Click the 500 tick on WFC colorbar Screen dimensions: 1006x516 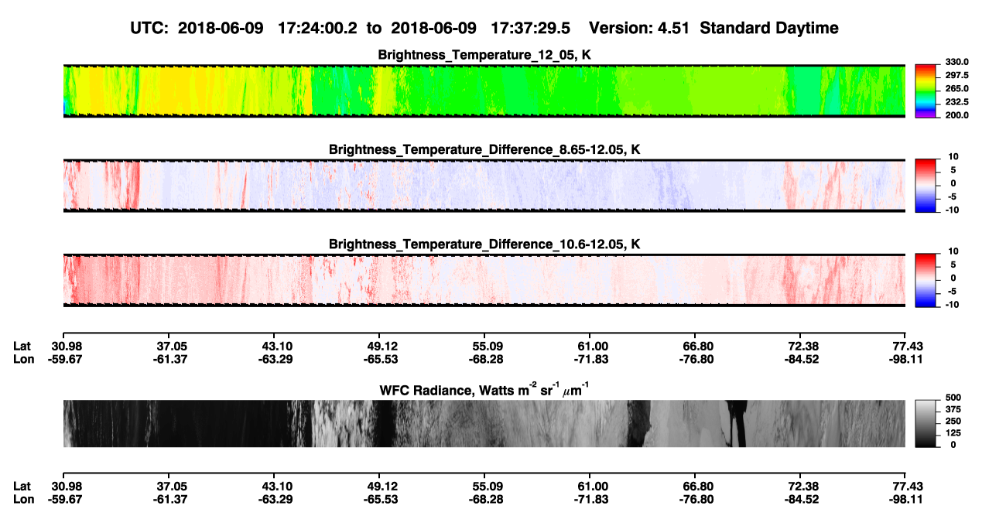click(953, 398)
